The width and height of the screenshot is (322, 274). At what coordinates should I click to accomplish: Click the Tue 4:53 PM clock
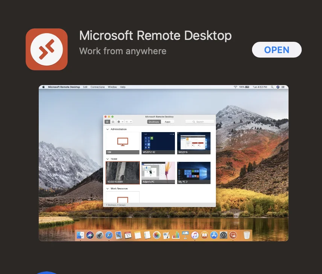tap(260, 87)
